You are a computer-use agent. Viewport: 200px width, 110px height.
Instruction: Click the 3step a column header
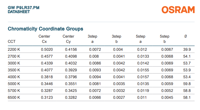click(x=92, y=39)
